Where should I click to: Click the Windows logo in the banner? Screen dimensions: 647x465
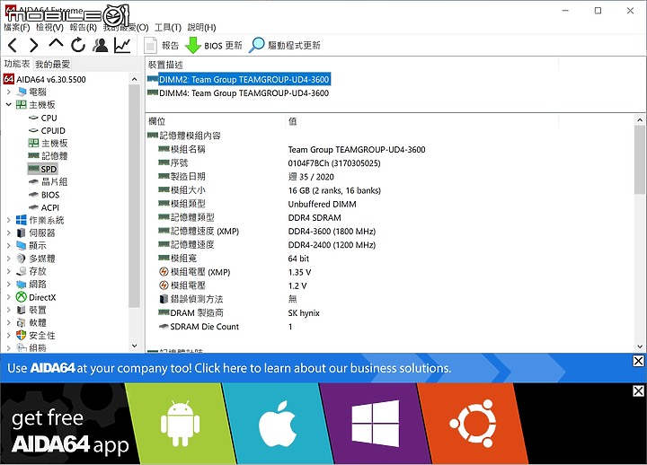pyautogui.click(x=375, y=424)
